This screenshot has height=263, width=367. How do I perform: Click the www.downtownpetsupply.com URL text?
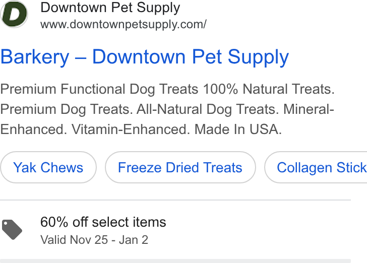tap(124, 25)
